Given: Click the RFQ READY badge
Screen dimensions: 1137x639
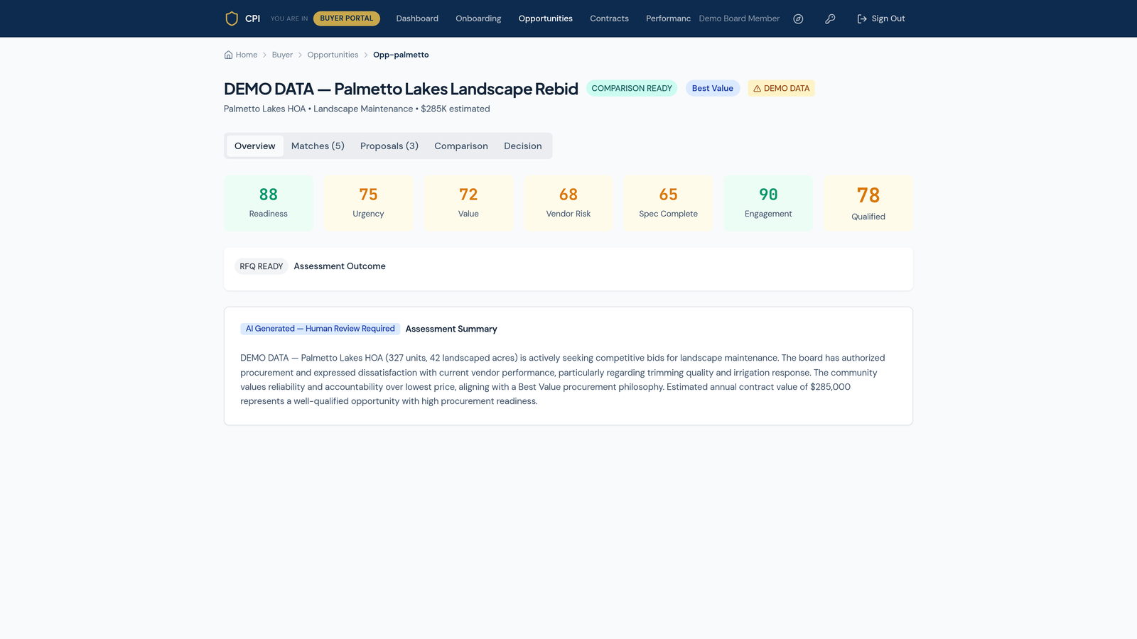Looking at the screenshot, I should pos(262,266).
